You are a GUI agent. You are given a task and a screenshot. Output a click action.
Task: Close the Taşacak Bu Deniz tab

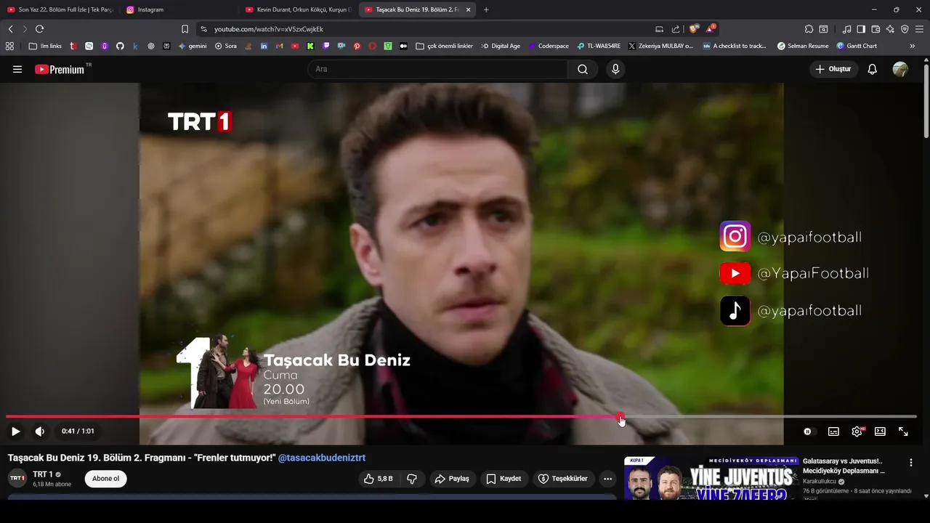(x=468, y=9)
